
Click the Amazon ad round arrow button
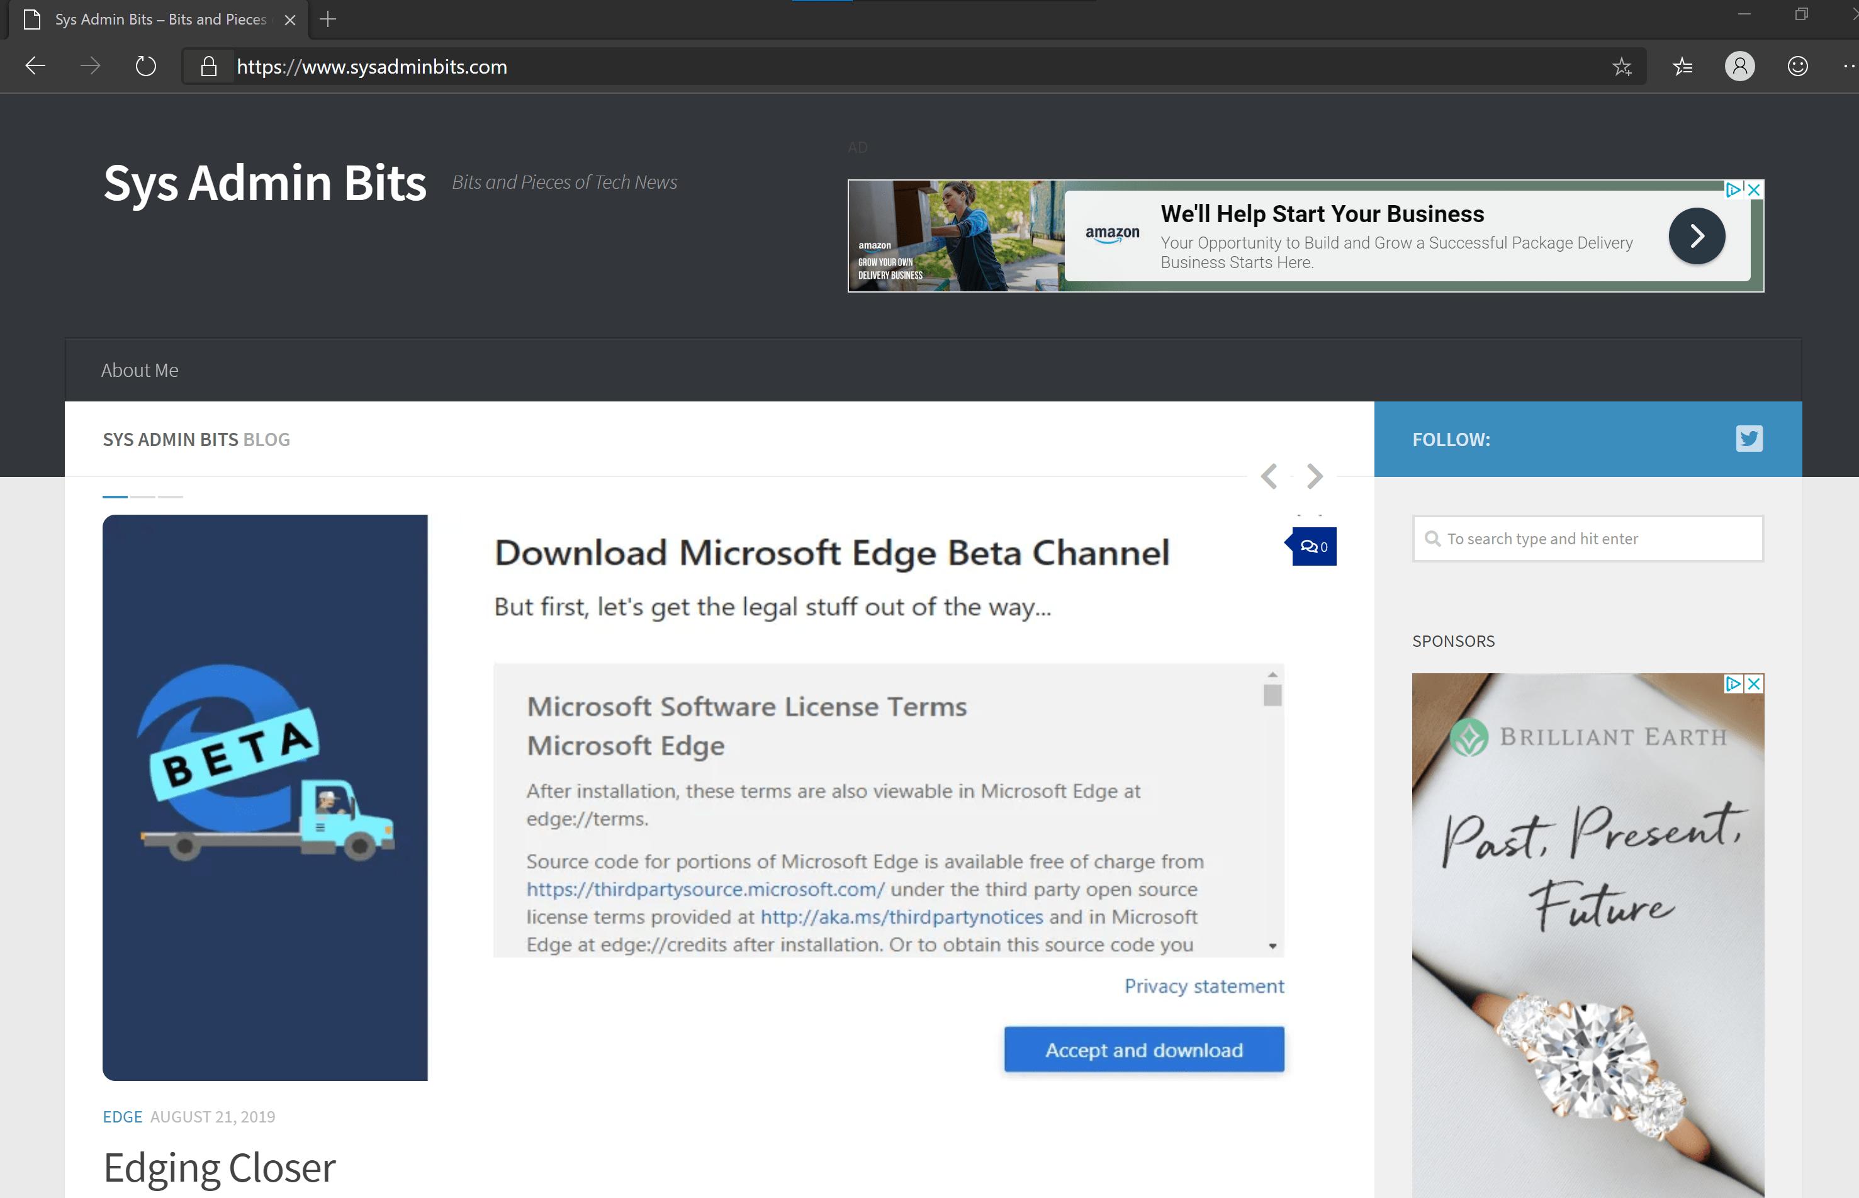(1697, 236)
